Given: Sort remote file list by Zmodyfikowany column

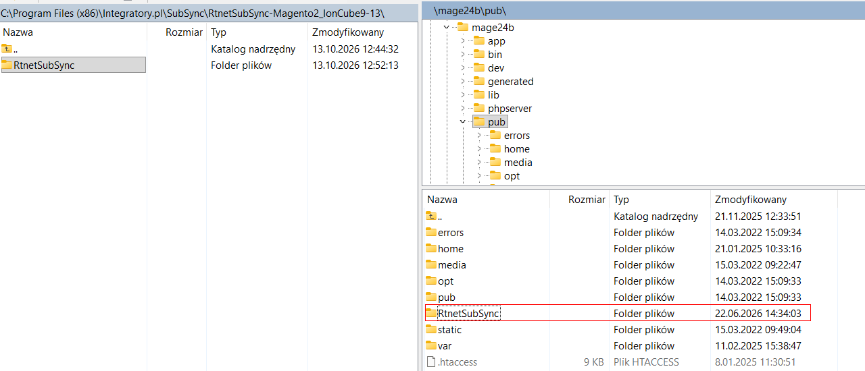Looking at the screenshot, I should point(774,199).
